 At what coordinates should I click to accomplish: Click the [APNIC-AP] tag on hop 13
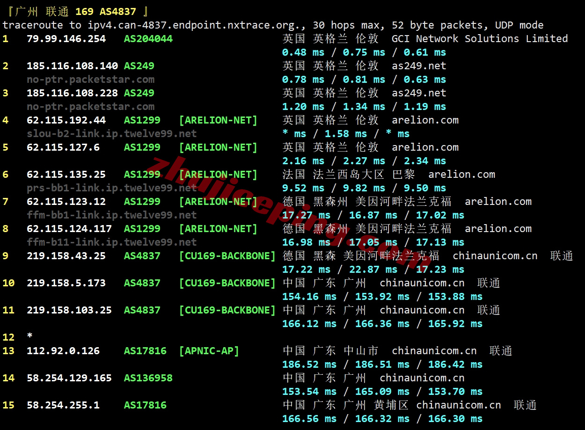point(209,351)
